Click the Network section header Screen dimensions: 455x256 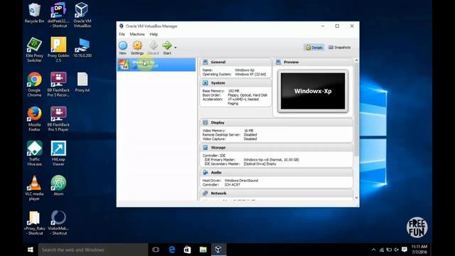point(277,193)
